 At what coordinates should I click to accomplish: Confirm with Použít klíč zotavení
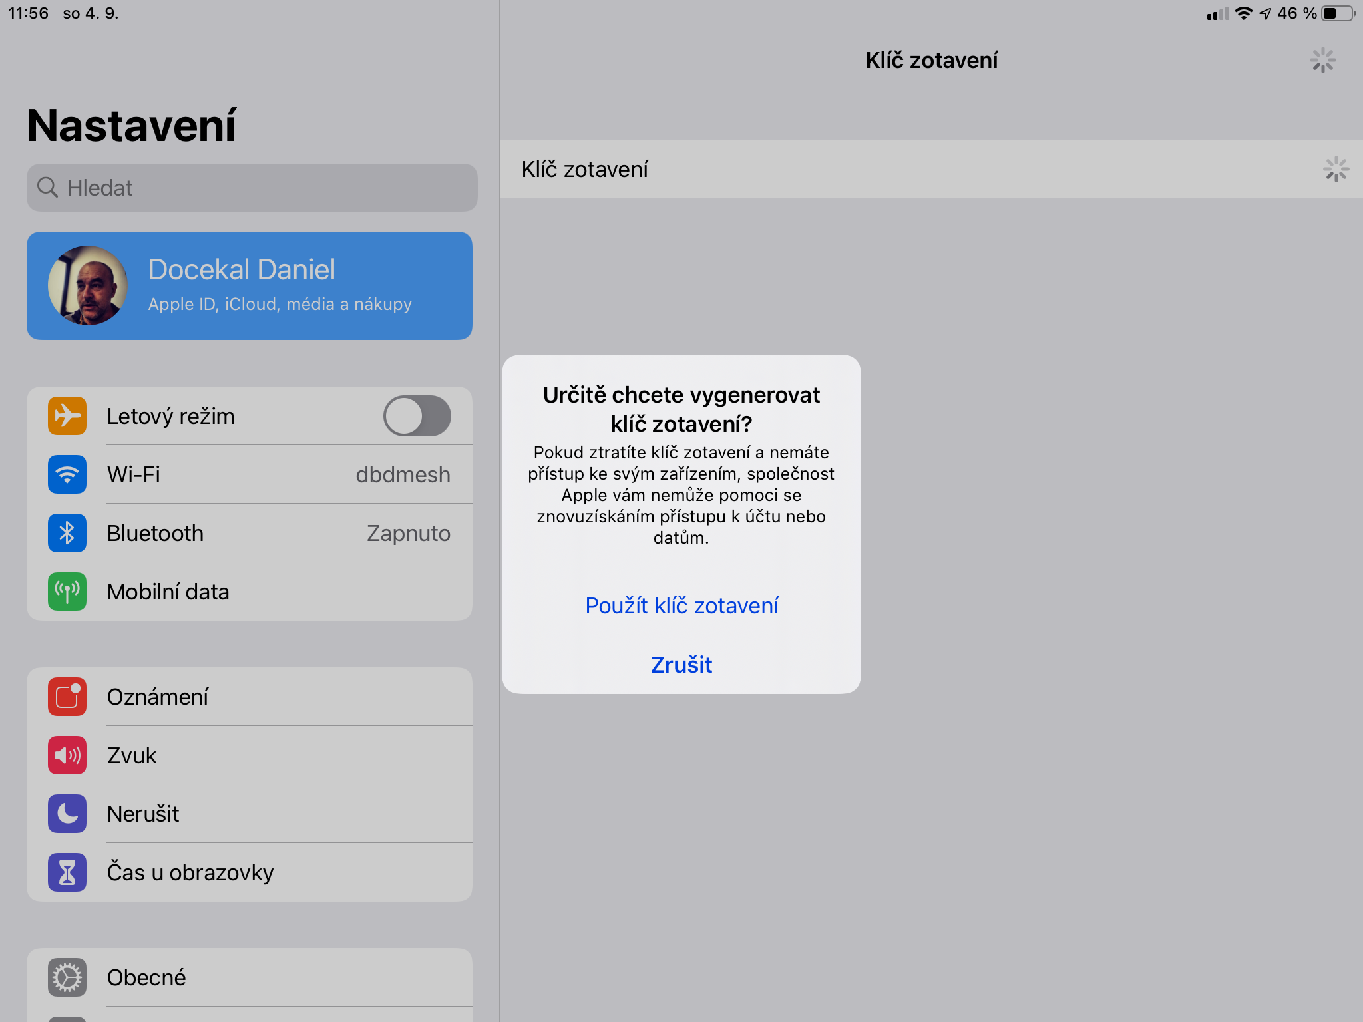(681, 605)
